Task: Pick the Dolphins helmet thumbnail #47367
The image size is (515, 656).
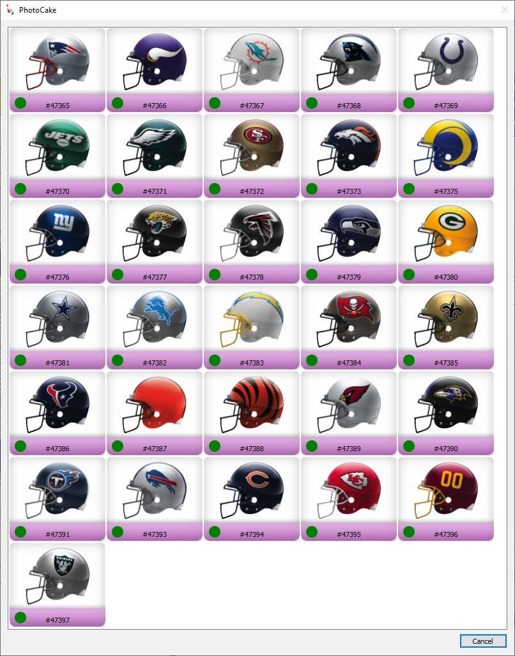Action: 252,62
